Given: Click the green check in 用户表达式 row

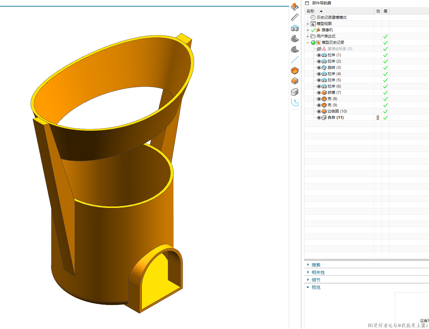Looking at the screenshot, I should [x=386, y=36].
